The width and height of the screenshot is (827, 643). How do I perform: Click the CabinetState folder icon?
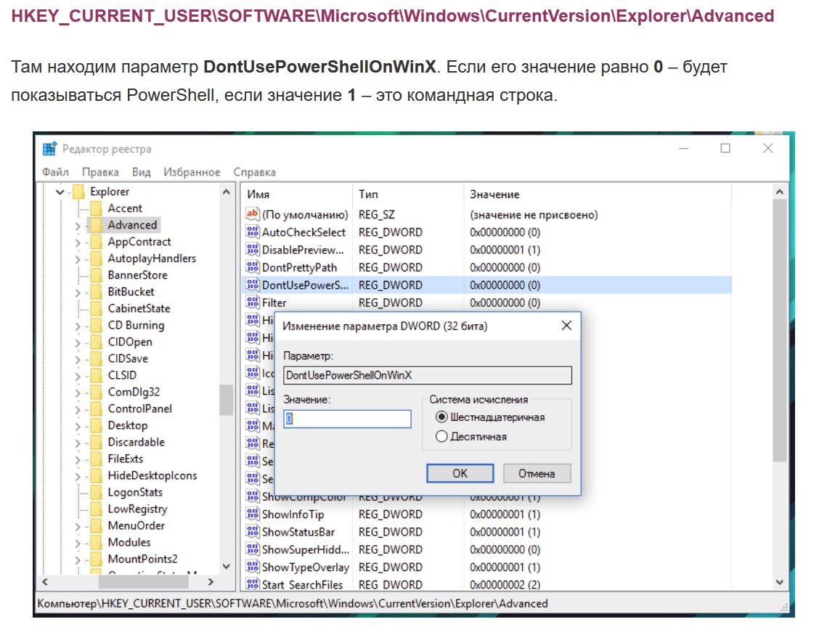(96, 308)
